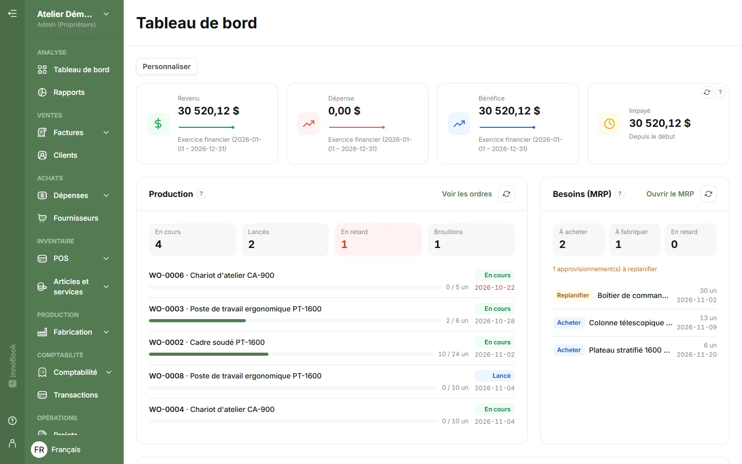Click the red trend Dépense icon

pos(309,124)
